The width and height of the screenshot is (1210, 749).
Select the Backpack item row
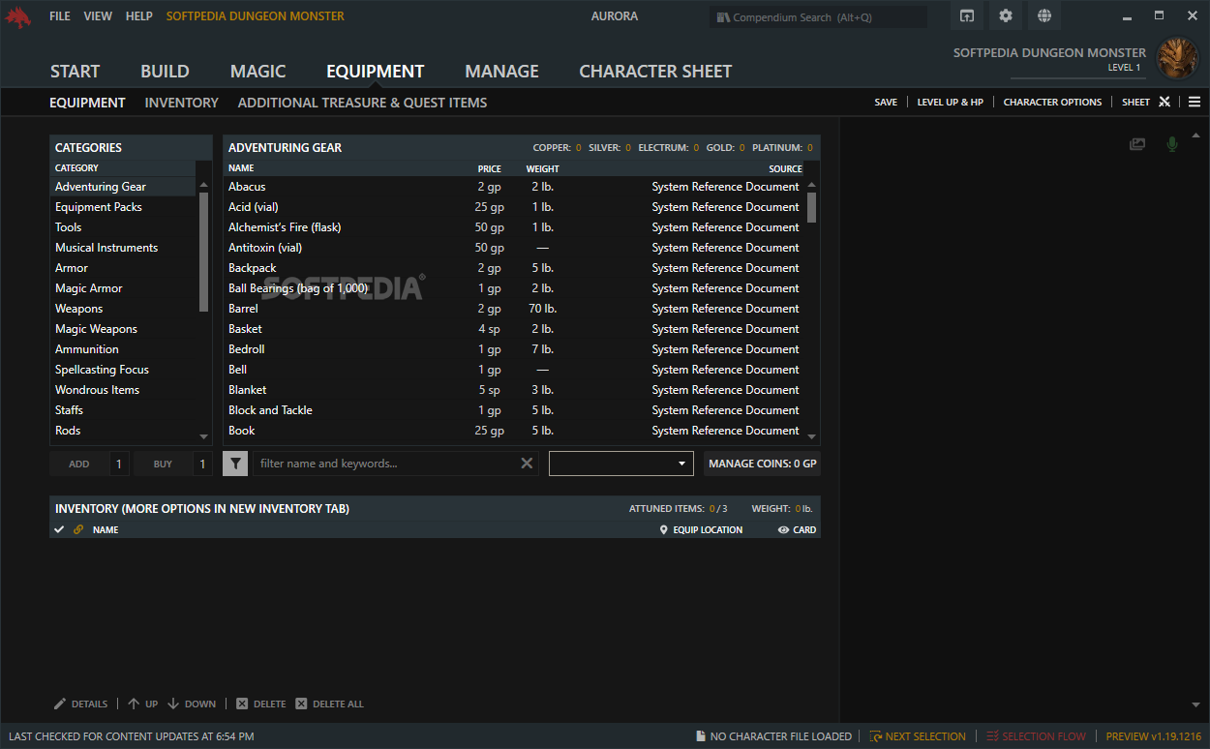tap(514, 268)
